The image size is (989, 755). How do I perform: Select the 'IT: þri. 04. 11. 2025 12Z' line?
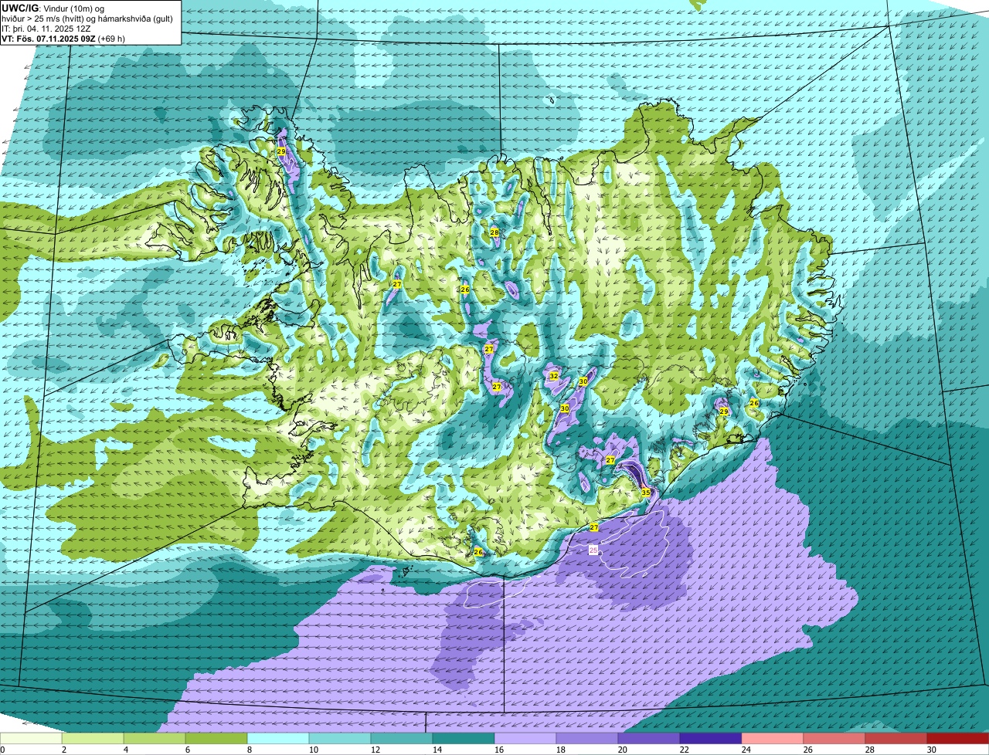pyautogui.click(x=46, y=28)
